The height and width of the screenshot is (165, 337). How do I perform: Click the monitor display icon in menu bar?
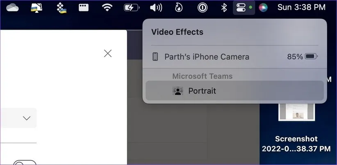(x=36, y=8)
